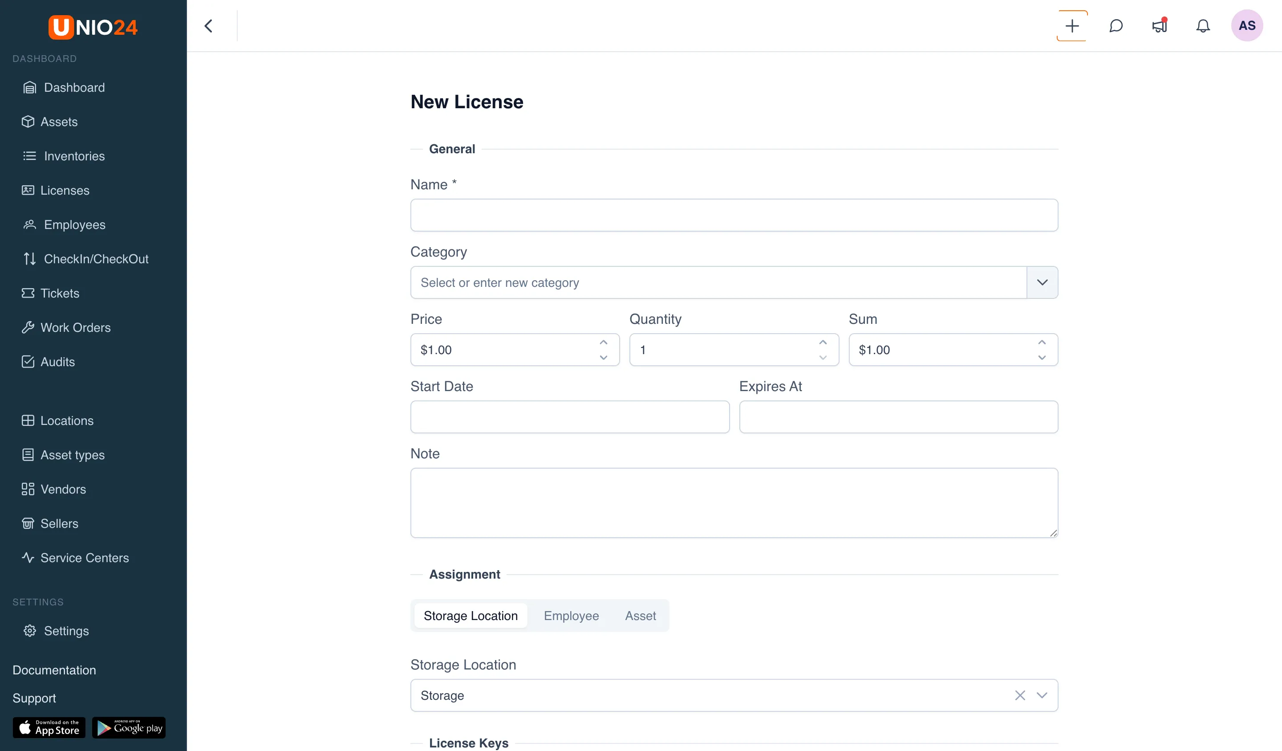Click the Expires At field
Image resolution: width=1282 pixels, height=751 pixels.
[x=898, y=417]
